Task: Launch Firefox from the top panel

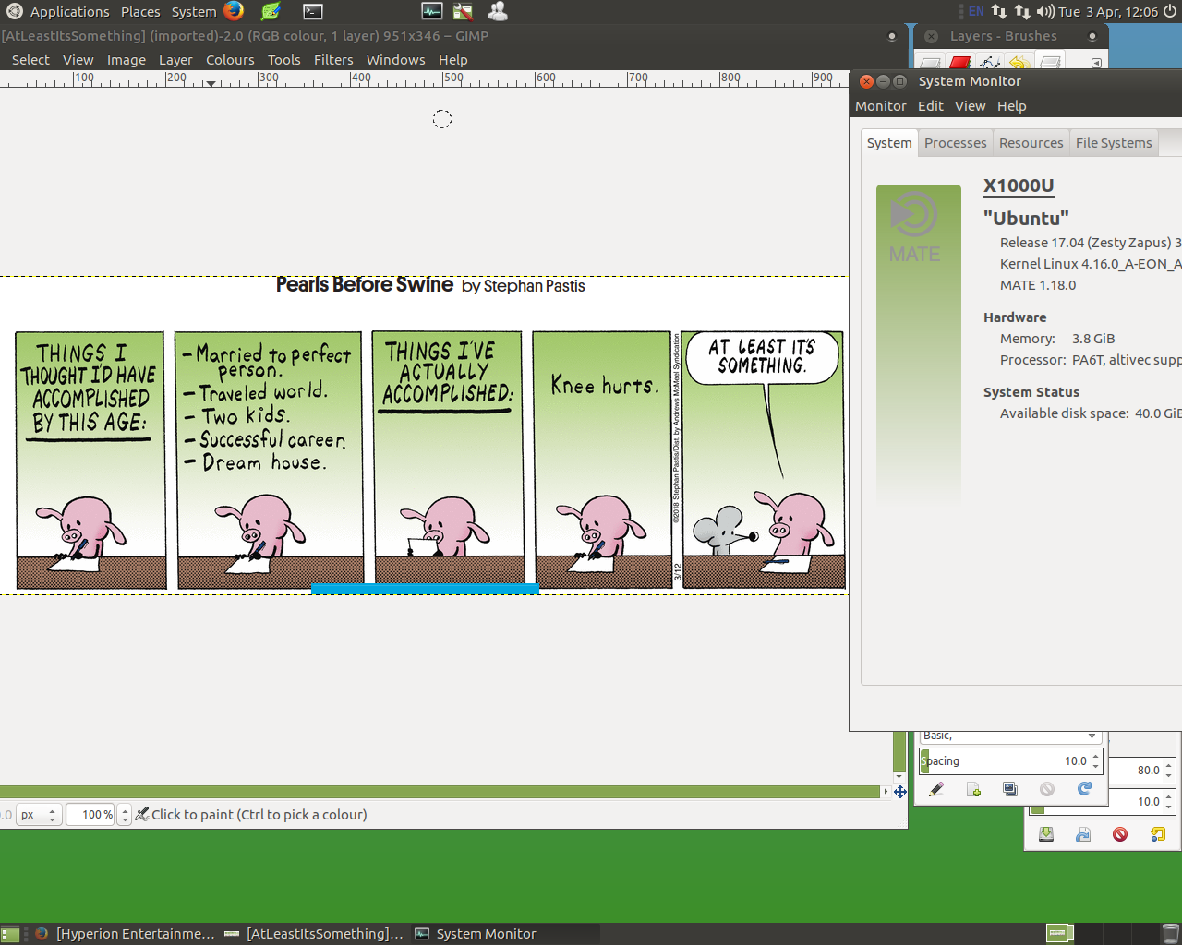Action: click(234, 11)
